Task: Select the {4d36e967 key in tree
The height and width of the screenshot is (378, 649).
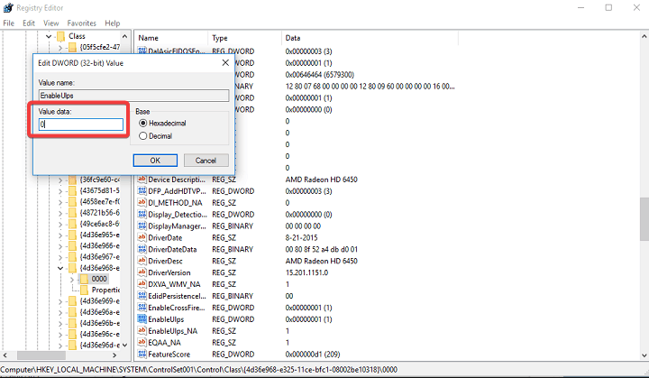Action: [x=99, y=257]
